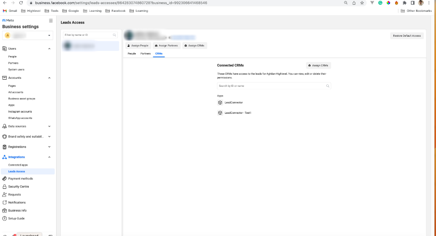Click the zoom magnifier icon in address bar
Screen dimensions: 436x236
point(346,3)
